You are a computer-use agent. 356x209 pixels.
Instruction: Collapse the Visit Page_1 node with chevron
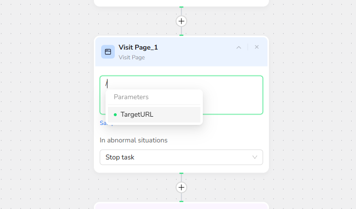coord(239,47)
